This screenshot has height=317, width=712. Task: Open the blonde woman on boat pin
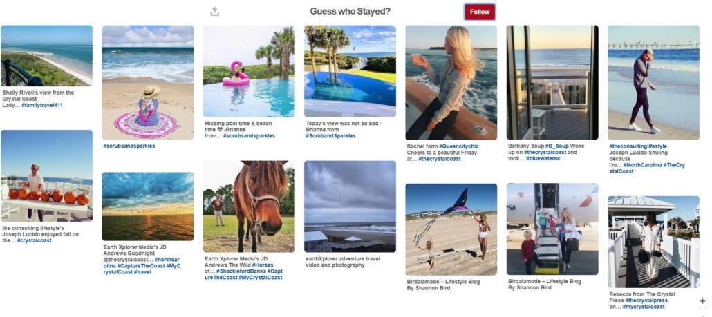451,83
